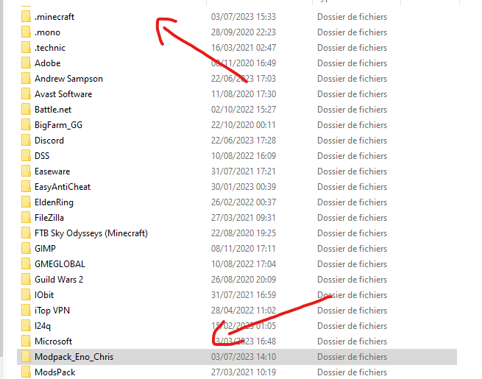The height and width of the screenshot is (379, 482).
Task: Click the EasyAntiCheat folder icon
Action: (x=26, y=187)
